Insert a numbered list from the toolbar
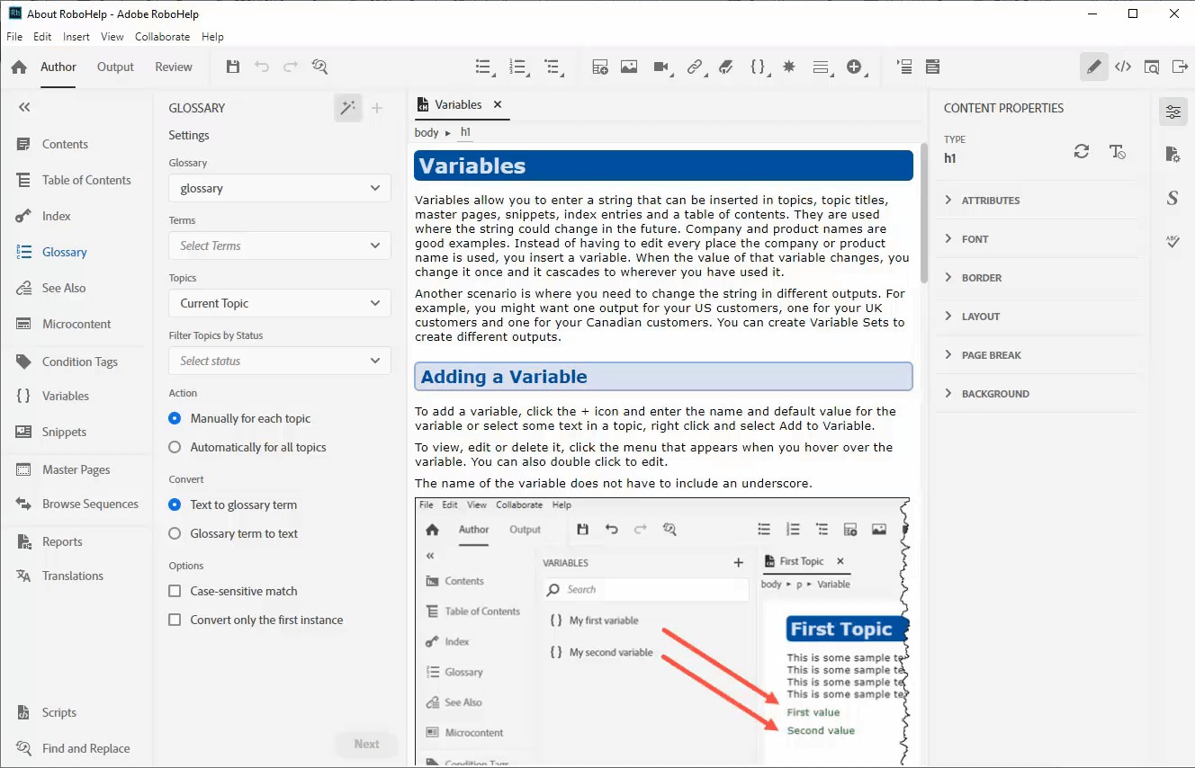 (519, 67)
